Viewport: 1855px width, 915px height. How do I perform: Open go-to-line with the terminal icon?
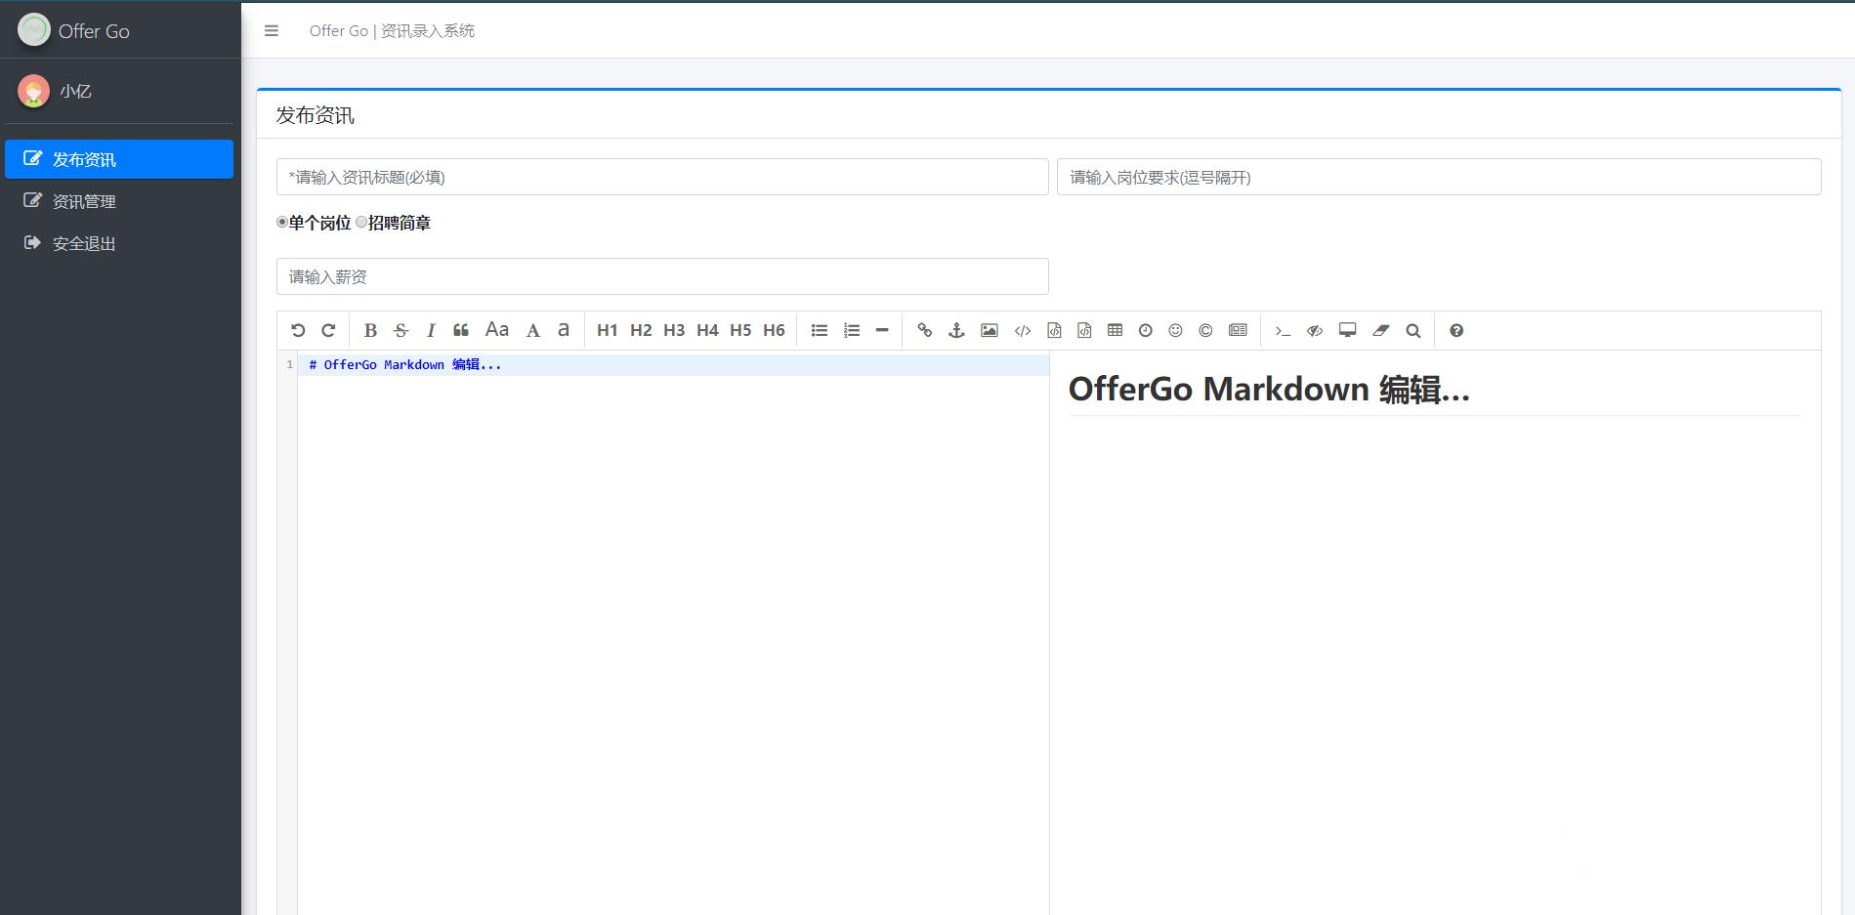click(1284, 330)
